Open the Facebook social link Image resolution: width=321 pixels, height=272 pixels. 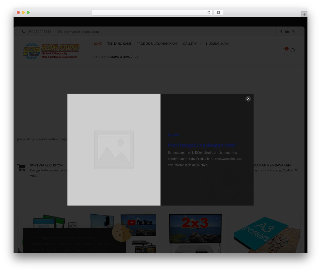click(281, 32)
